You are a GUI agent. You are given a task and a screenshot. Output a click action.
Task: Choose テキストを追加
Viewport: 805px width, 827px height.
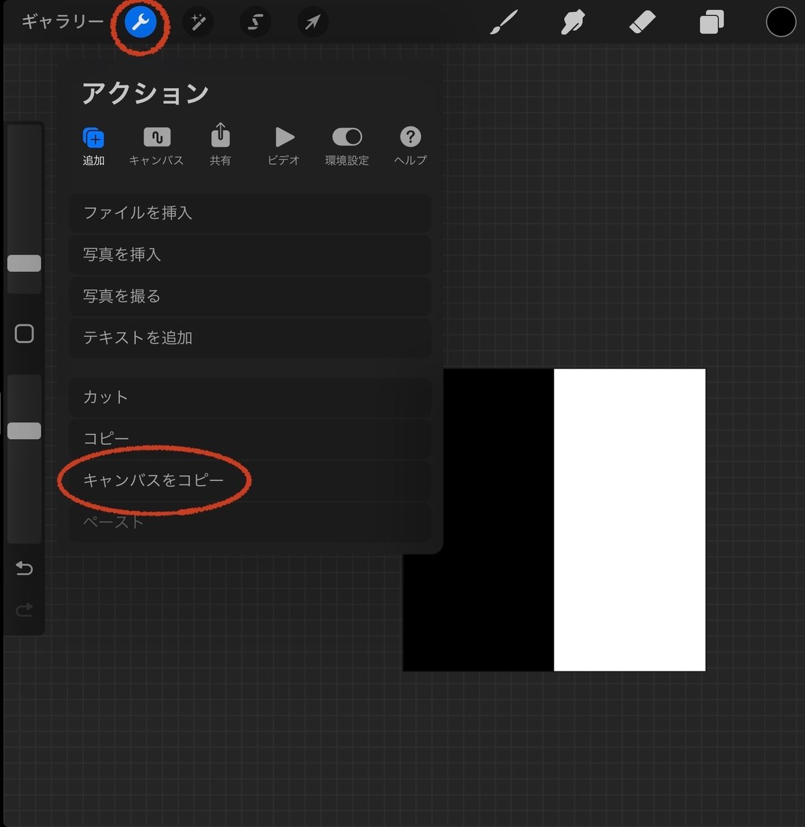click(x=250, y=338)
